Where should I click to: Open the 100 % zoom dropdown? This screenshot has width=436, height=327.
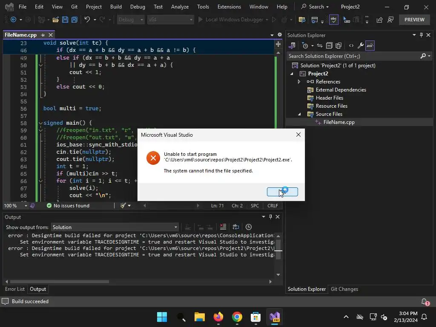click(26, 206)
